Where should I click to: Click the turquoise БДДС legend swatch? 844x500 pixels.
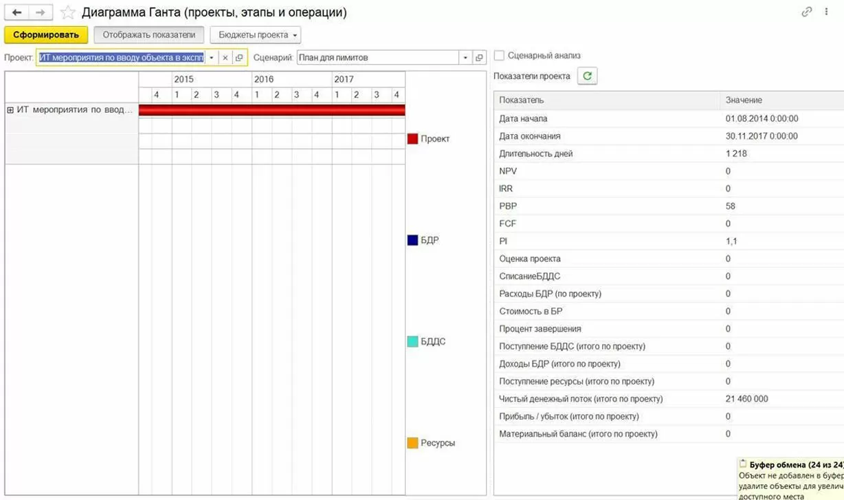coord(412,341)
